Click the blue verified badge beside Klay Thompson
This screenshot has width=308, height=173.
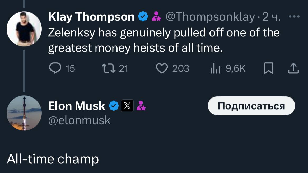(x=143, y=17)
